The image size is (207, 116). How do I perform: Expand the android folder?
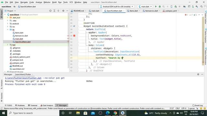click(x=8, y=24)
